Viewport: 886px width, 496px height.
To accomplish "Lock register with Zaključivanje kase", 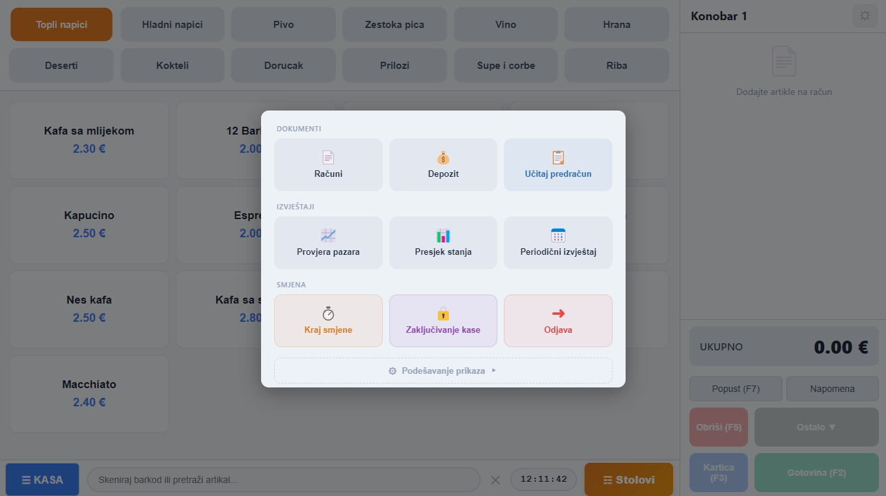I will pos(443,320).
